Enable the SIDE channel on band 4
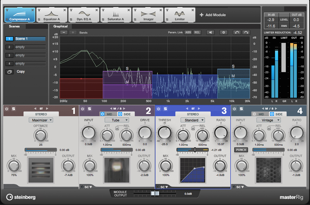Screen dimensions: 310x205 tap(272, 114)
